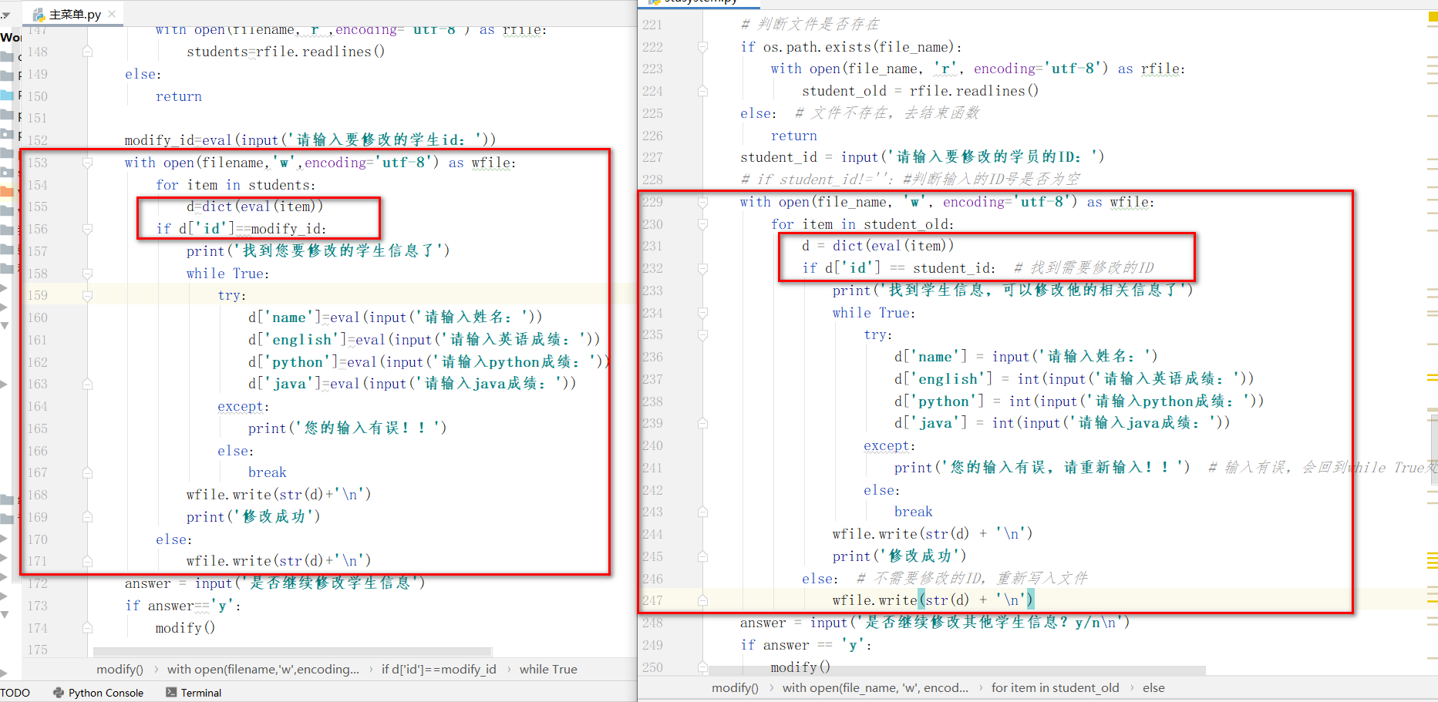Click the Terminal icon in bottom bar
The width and height of the screenshot is (1438, 702).
tap(171, 693)
